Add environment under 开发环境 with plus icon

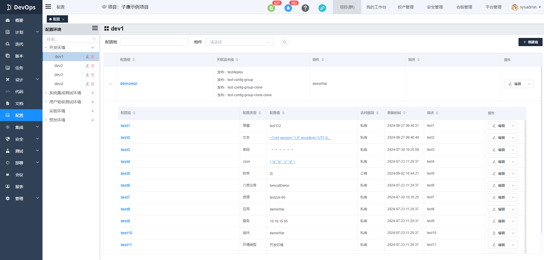tap(93, 48)
